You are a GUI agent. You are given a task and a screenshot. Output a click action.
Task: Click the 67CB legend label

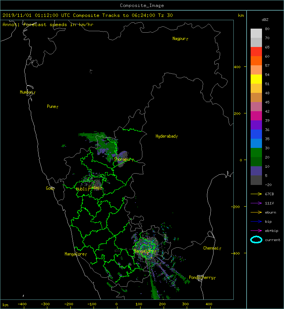pyautogui.click(x=269, y=194)
